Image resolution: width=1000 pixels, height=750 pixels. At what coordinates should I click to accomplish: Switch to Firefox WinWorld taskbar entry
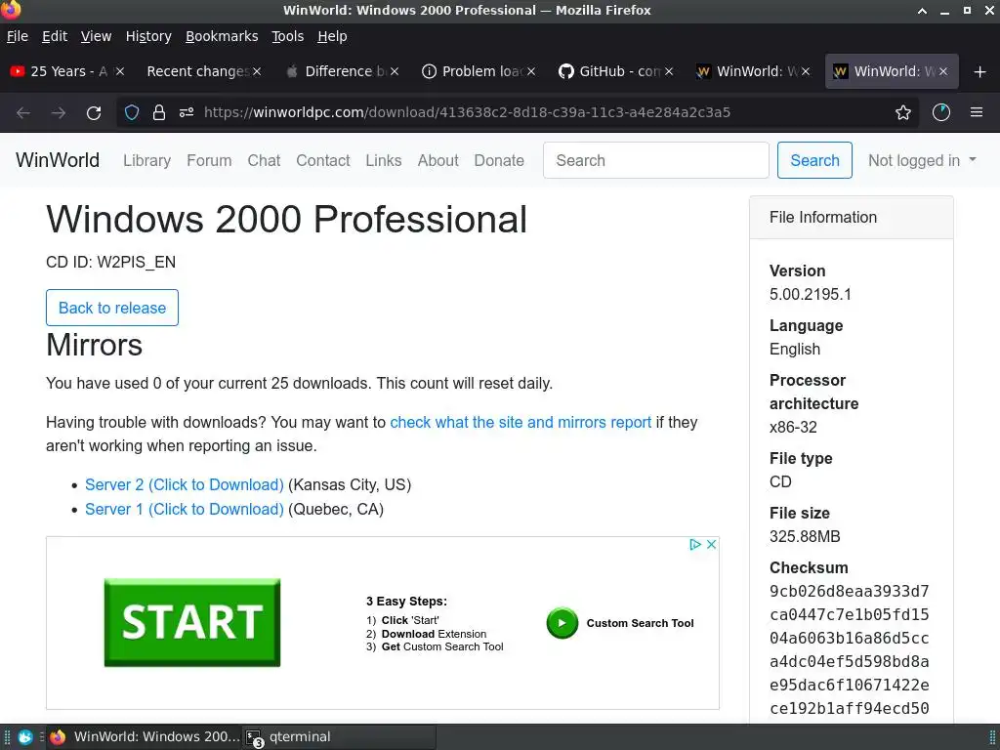tap(145, 737)
